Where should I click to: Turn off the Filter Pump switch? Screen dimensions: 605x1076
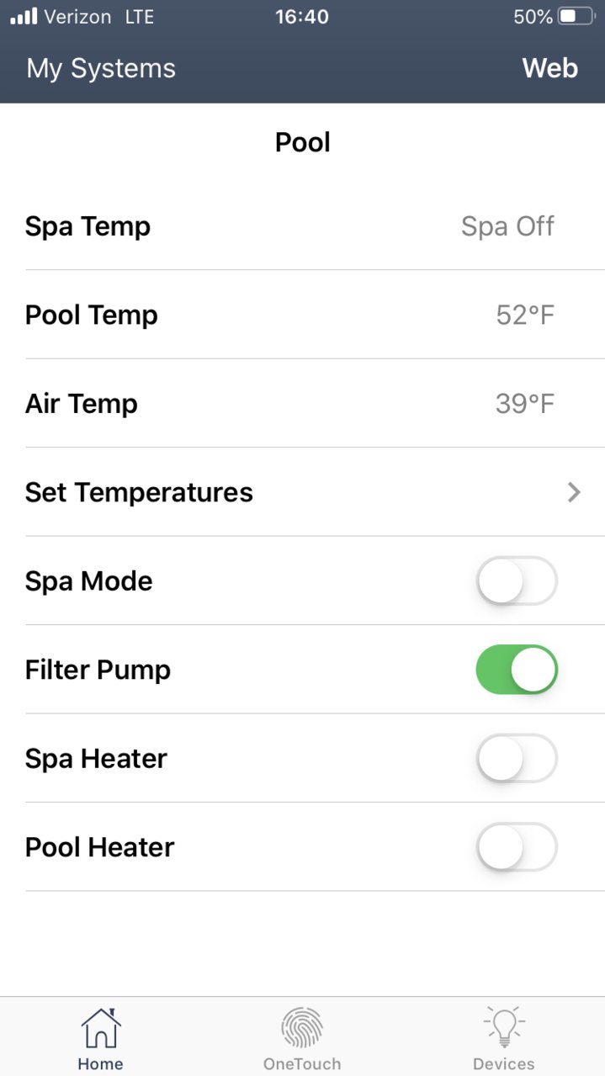pyautogui.click(x=517, y=670)
